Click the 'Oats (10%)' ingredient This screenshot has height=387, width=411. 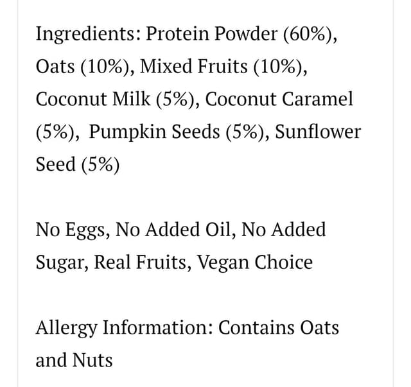coord(83,66)
